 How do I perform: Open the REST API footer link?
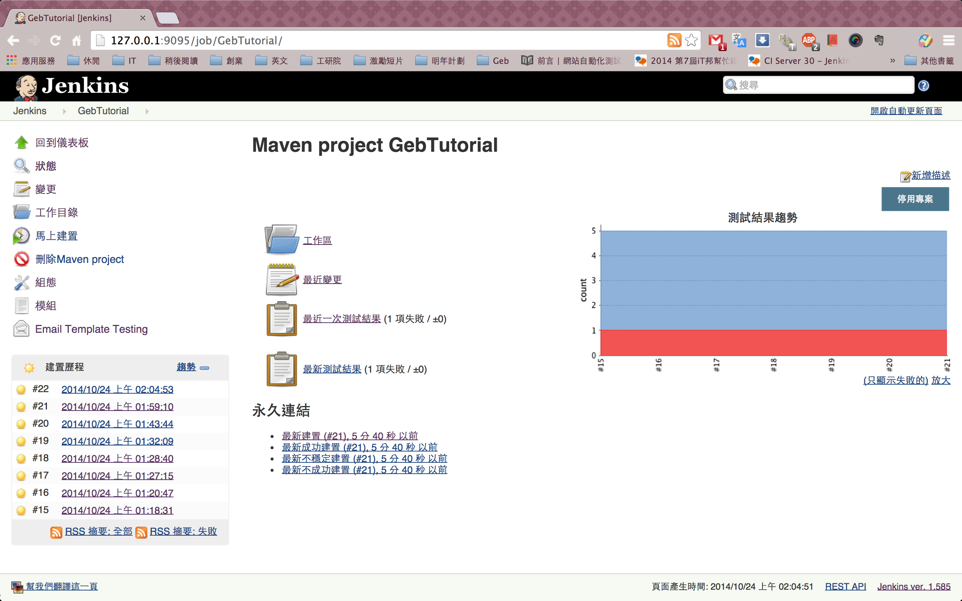coord(845,587)
